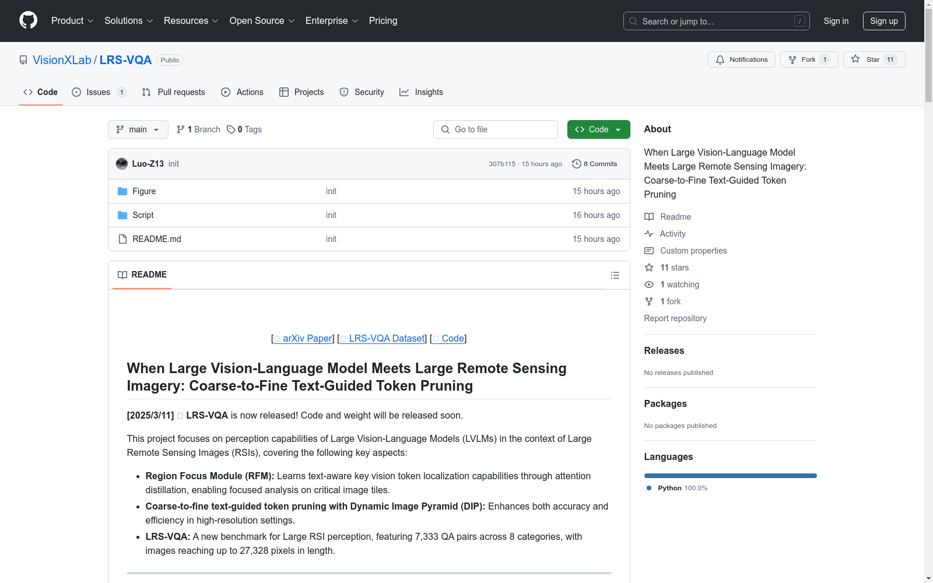Click the Readme book icon in About
This screenshot has width=933, height=583.
[649, 217]
